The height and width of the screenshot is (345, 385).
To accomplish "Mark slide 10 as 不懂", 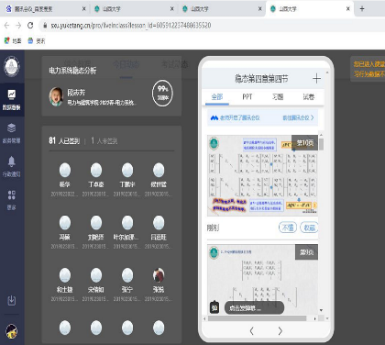I will click(288, 228).
